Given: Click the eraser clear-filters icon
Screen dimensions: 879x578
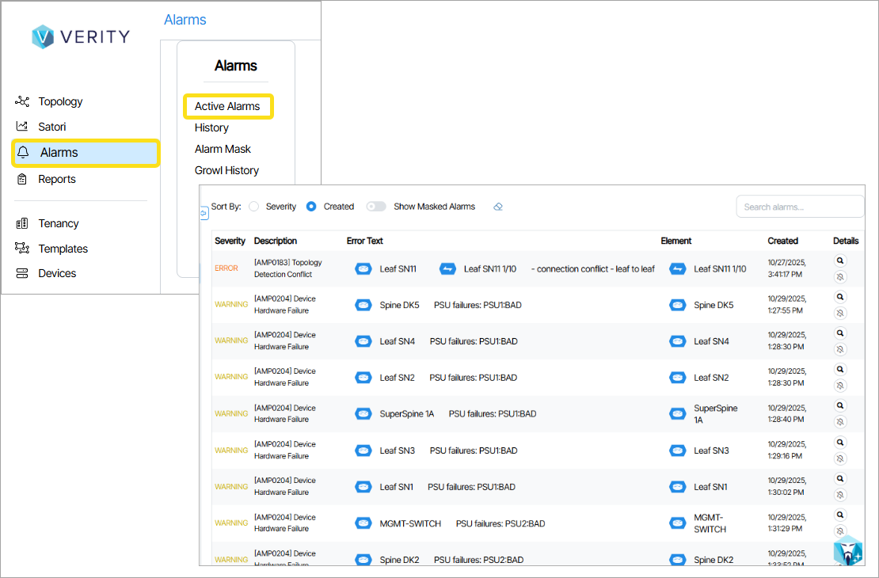Looking at the screenshot, I should pos(498,207).
